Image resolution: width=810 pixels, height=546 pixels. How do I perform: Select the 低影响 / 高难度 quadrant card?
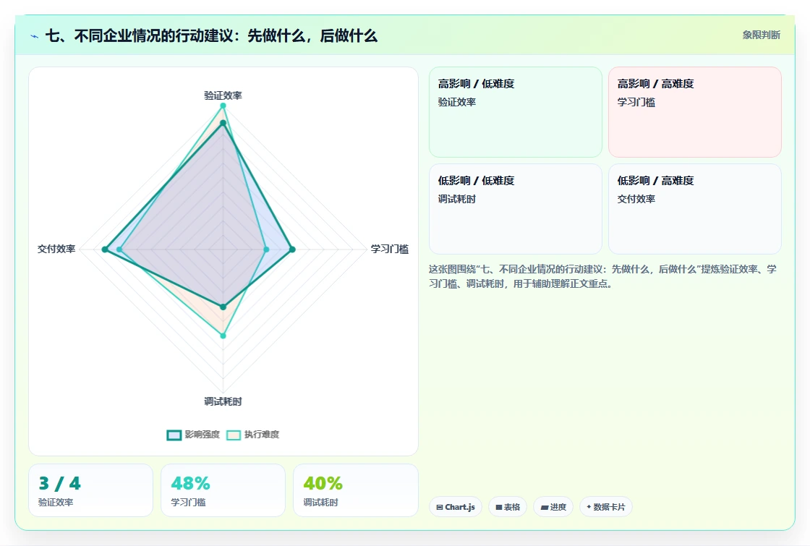coord(695,209)
